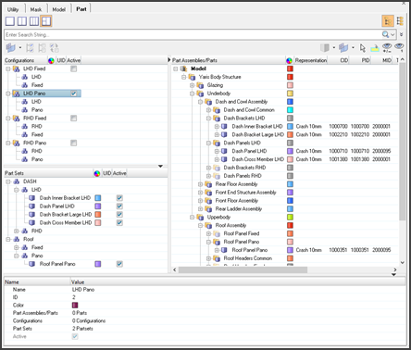Click the expand all tree icon
This screenshot has width=411, height=350.
pos(30,48)
